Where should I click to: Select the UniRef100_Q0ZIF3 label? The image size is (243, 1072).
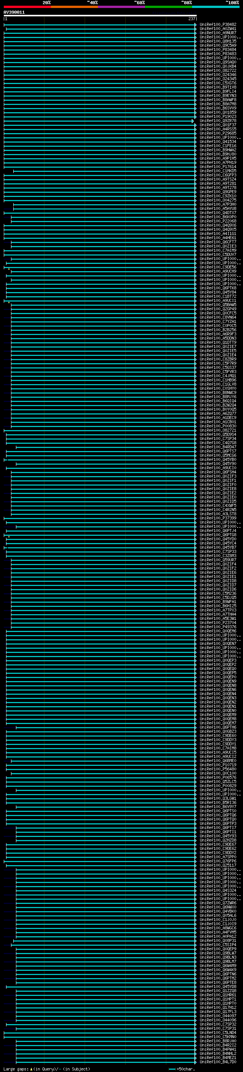click(x=218, y=477)
